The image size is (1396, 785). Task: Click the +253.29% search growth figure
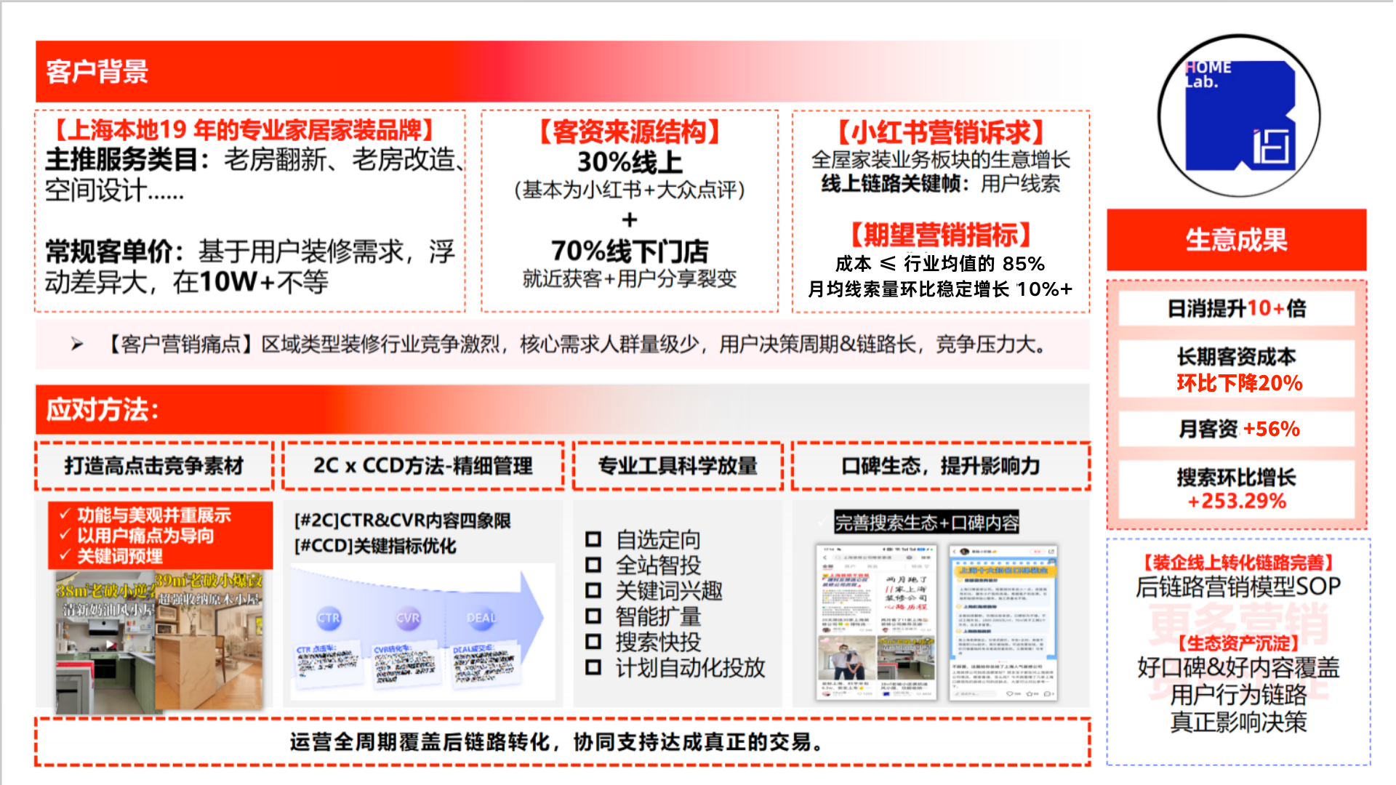tap(1236, 501)
